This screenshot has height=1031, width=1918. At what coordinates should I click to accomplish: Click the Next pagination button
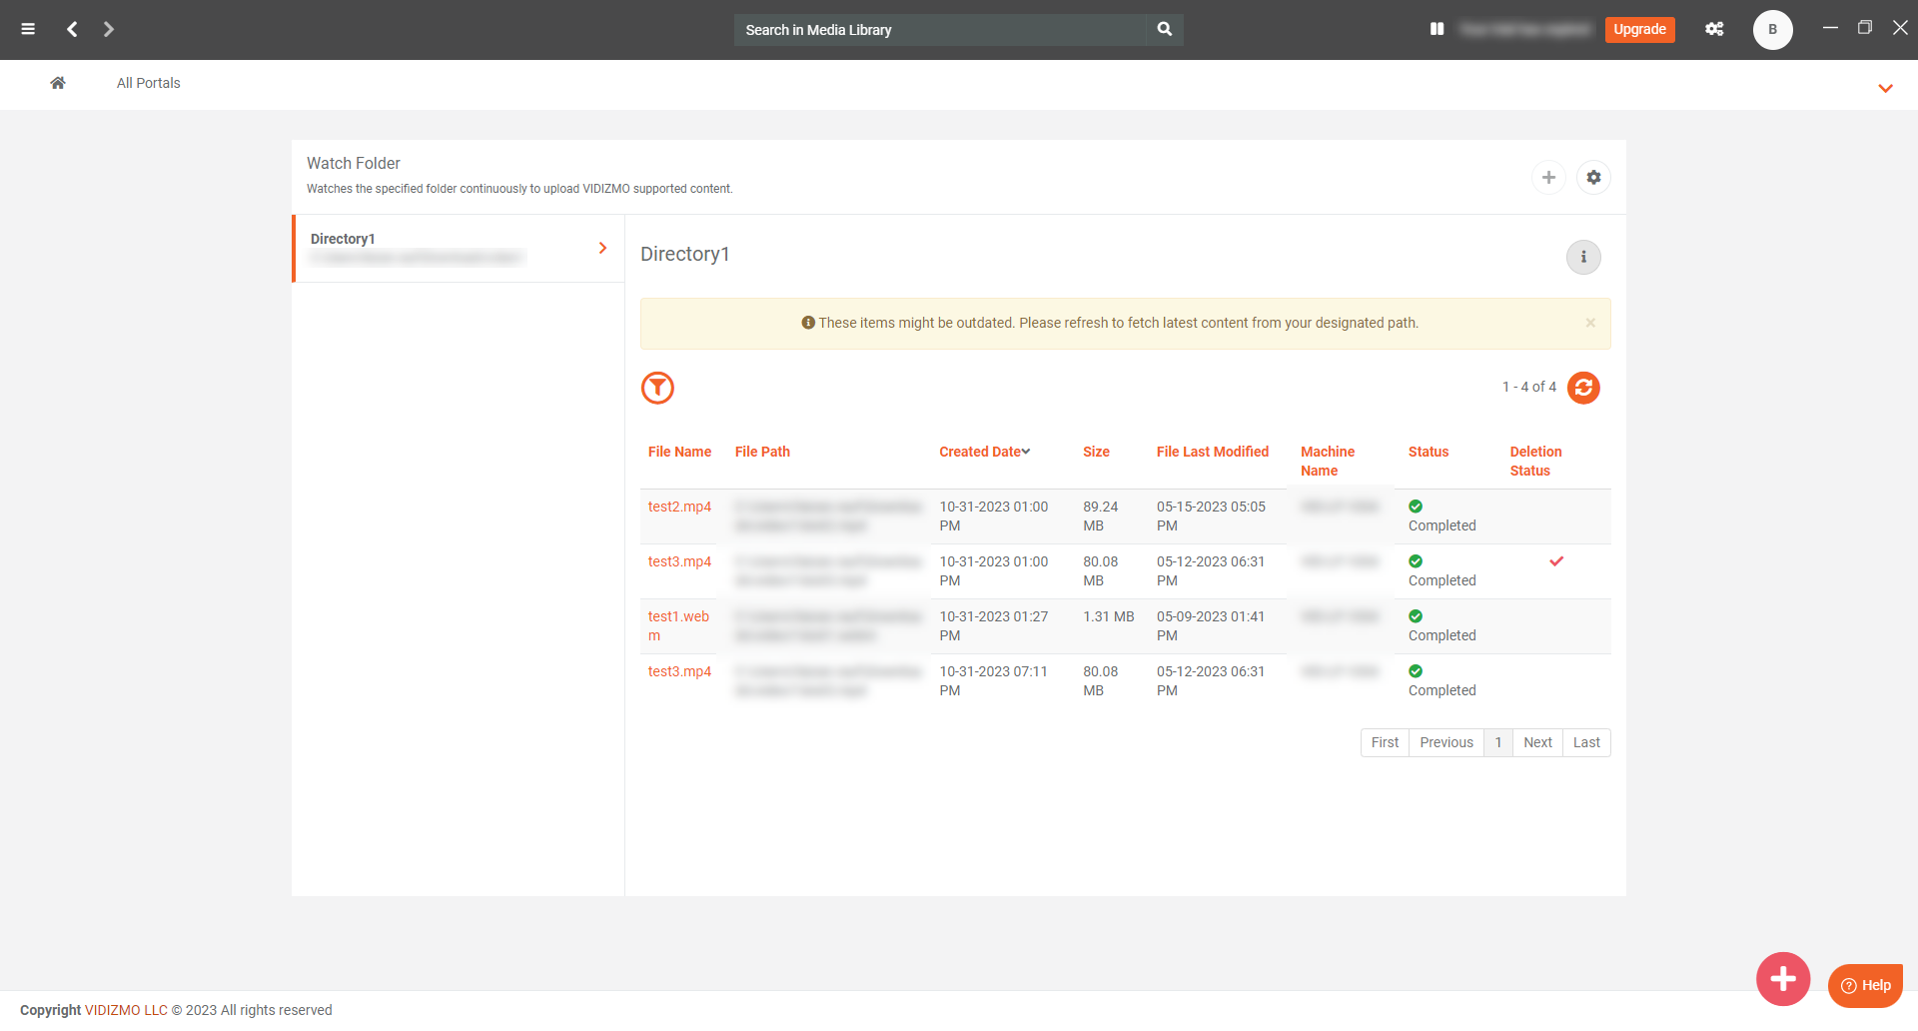(1537, 742)
